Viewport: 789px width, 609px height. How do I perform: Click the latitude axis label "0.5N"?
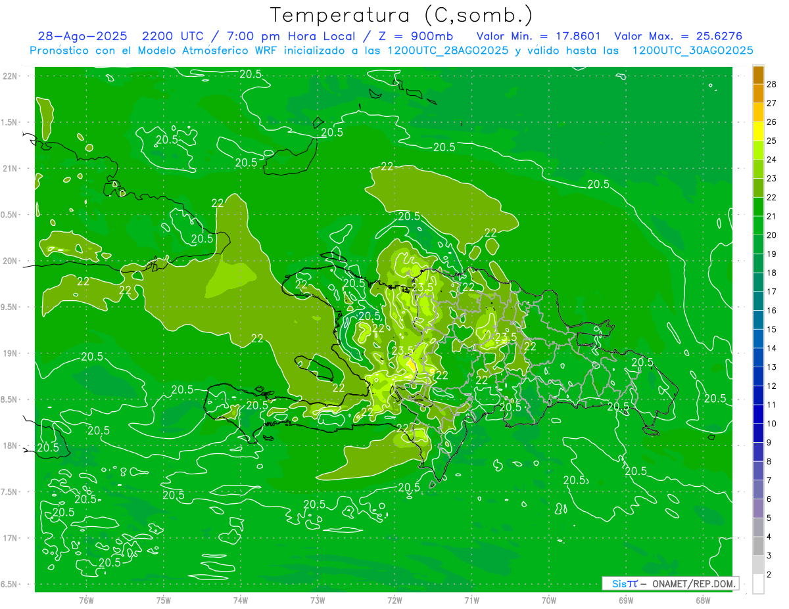click(x=10, y=215)
